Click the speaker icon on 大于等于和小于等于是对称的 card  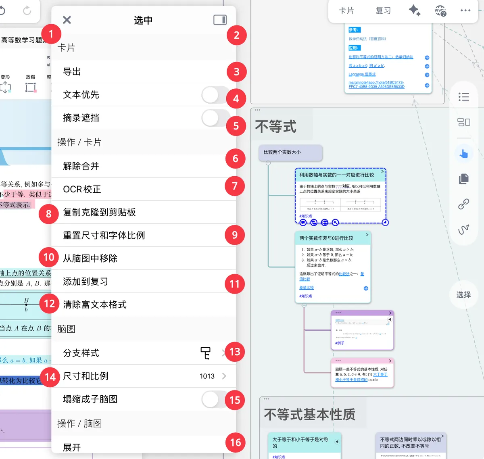tap(337, 442)
